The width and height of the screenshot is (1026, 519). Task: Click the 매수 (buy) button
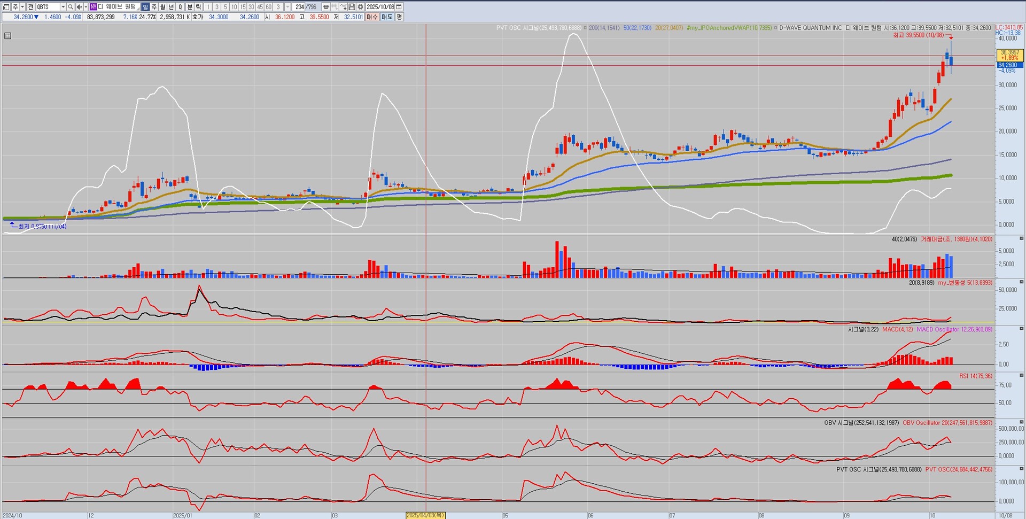(372, 17)
